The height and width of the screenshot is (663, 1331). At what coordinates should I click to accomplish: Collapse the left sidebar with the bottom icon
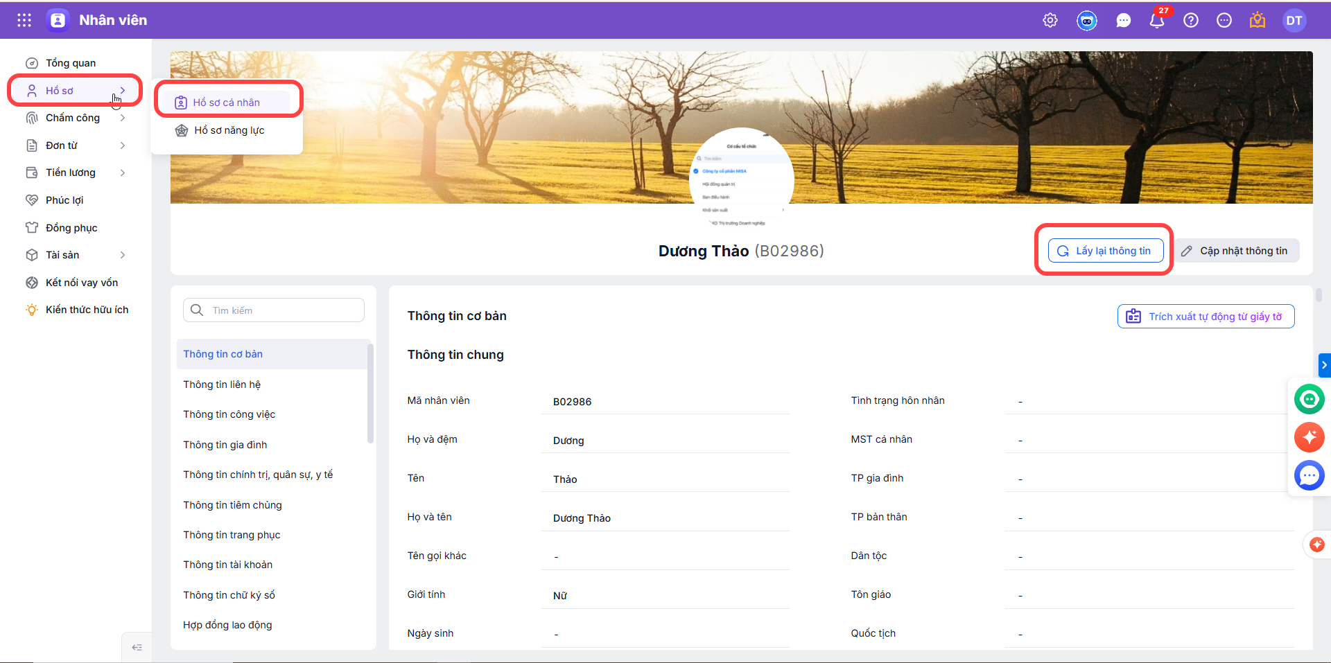pos(137,647)
